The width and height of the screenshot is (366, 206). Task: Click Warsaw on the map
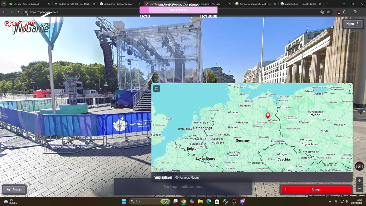point(340,125)
